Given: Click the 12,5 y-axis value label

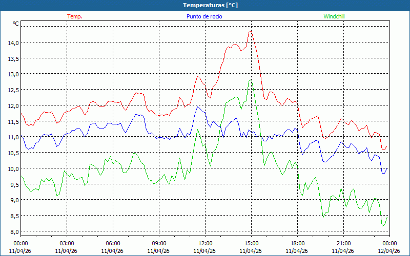Looking at the screenshot, I should point(13,90).
